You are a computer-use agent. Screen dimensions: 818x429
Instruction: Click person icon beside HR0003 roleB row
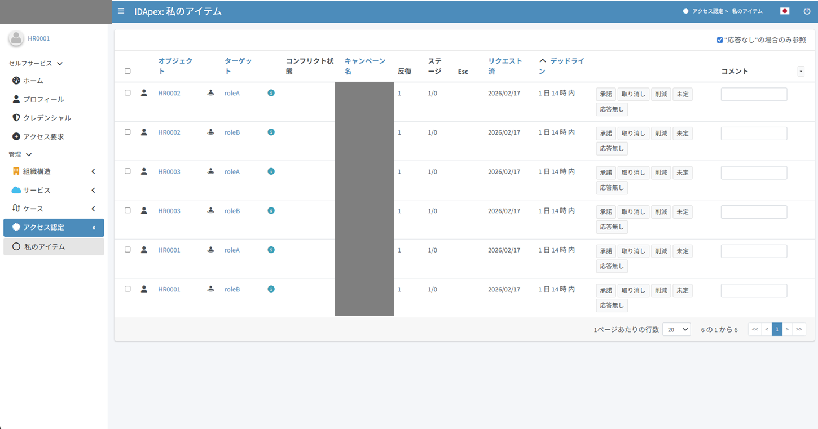(x=144, y=210)
